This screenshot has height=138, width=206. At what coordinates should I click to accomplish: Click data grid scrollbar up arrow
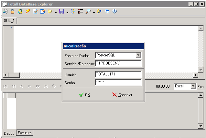point(201,95)
